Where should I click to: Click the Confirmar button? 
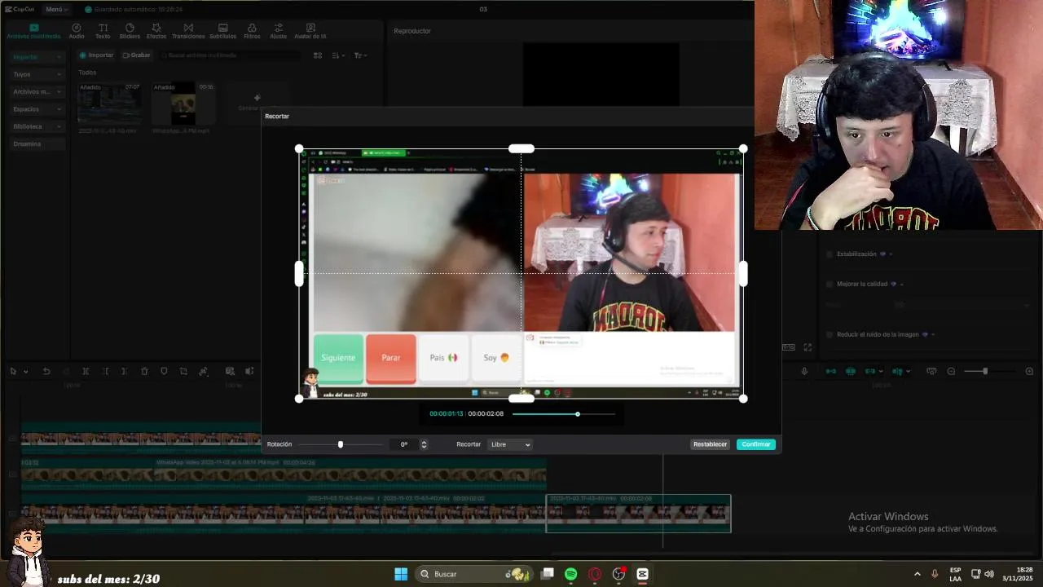pos(756,444)
